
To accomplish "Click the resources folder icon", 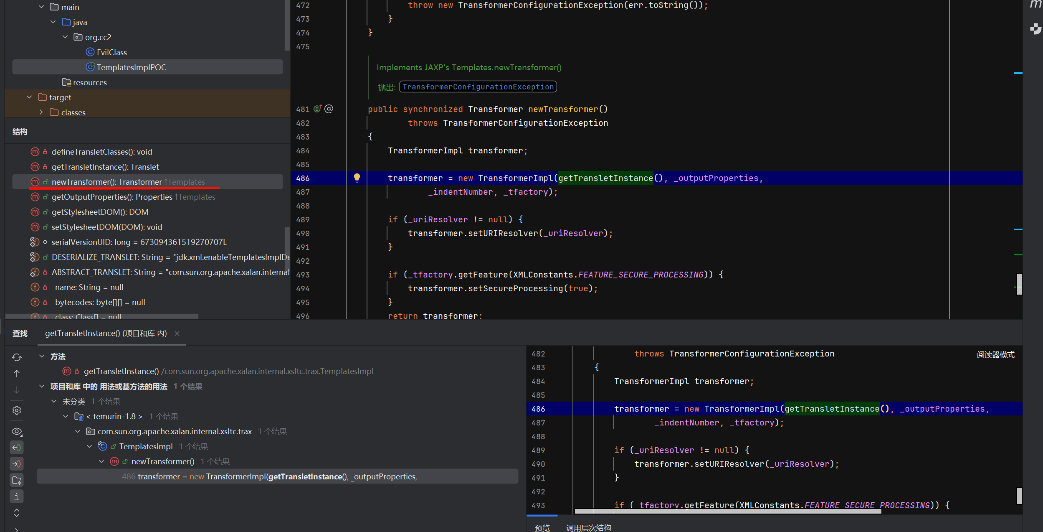I will (x=66, y=82).
